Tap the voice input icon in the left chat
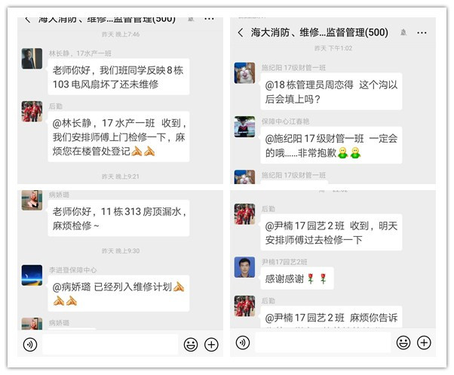Image resolution: width=454 pixels, height=375 pixels. (x=30, y=345)
